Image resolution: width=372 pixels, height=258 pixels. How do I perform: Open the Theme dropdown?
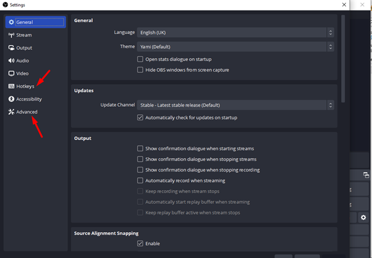click(235, 47)
